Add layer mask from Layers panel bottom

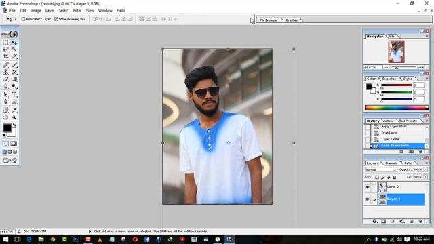tap(384, 221)
